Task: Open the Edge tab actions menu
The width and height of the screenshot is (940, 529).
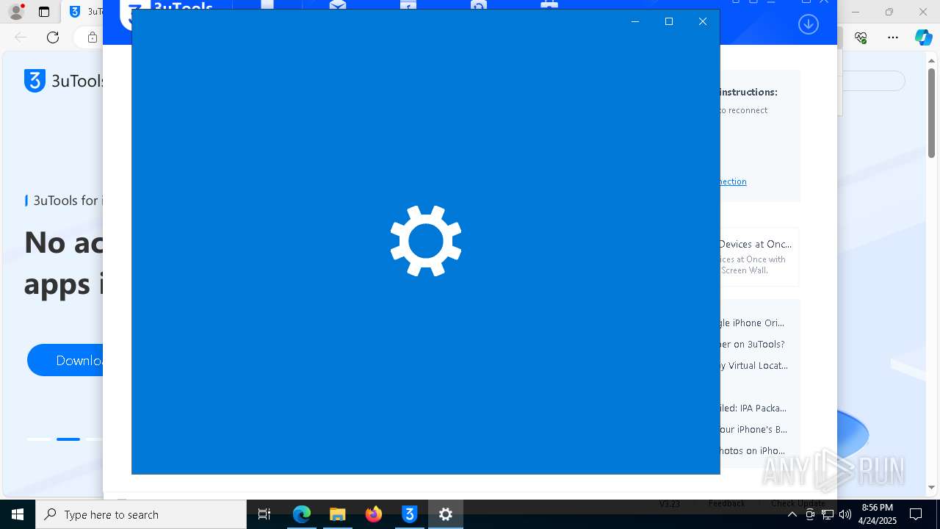Action: pos(44,12)
